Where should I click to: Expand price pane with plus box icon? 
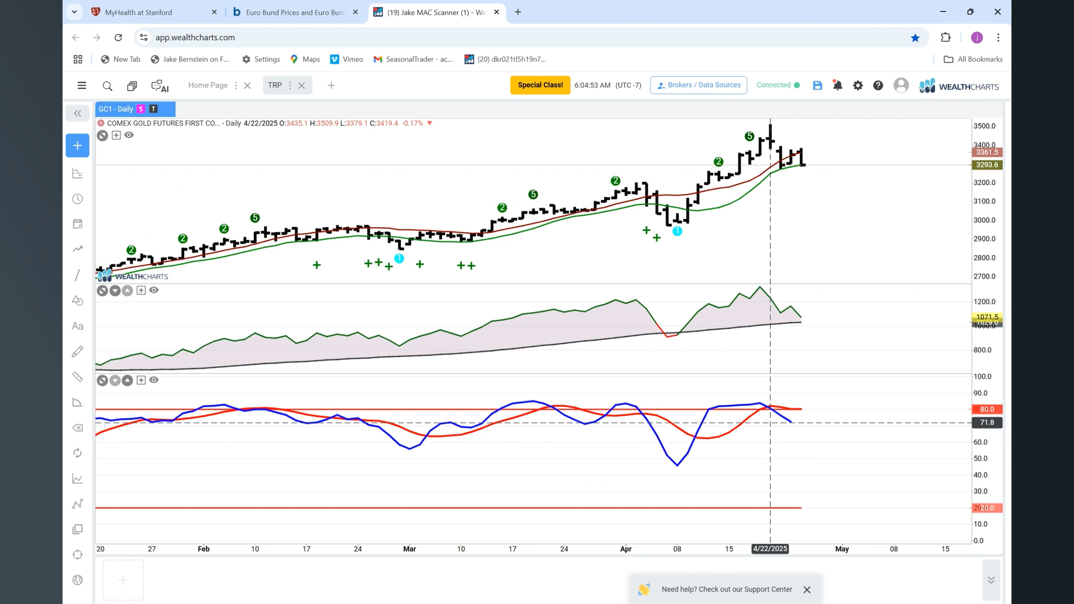(x=116, y=135)
